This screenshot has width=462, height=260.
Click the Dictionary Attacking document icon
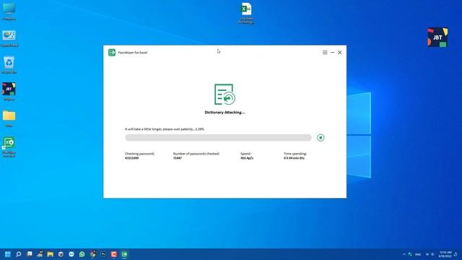click(x=225, y=95)
